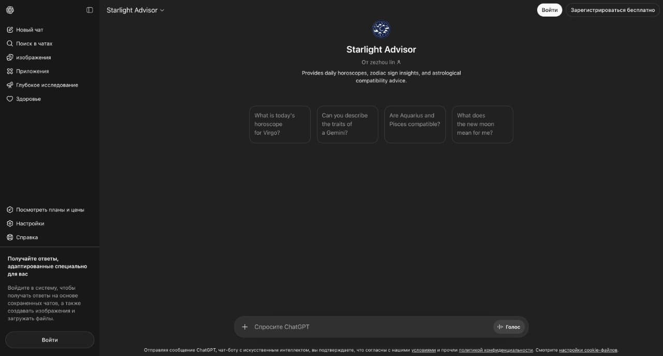
Task: Open Настройки settings
Action: coord(30,223)
